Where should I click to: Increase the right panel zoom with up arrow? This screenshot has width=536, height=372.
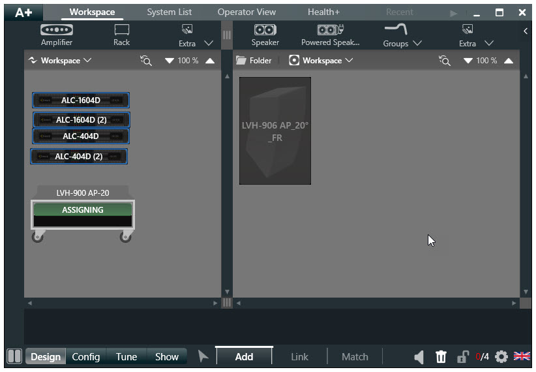(509, 61)
